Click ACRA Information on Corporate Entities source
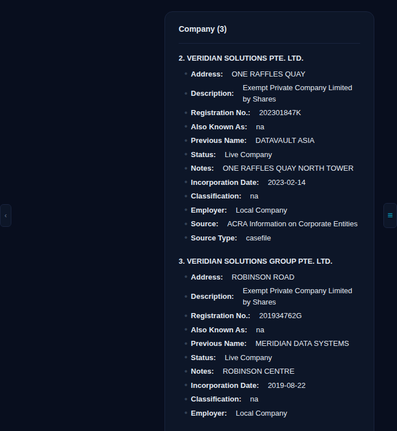 pos(292,224)
